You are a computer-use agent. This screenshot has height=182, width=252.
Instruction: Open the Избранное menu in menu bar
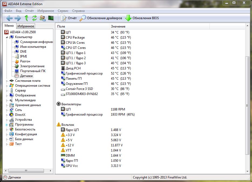click(x=46, y=11)
